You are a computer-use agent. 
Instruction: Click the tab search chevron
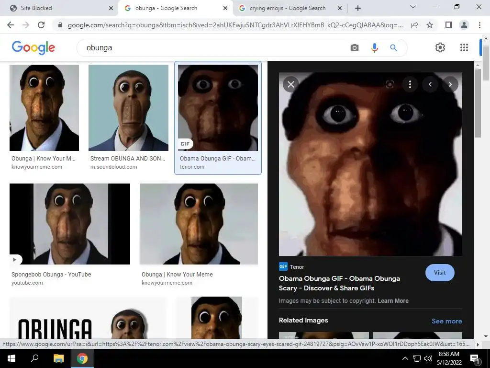click(x=412, y=7)
